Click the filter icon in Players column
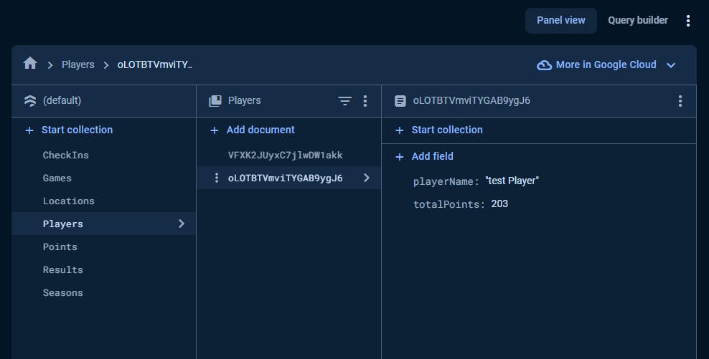 pyautogui.click(x=345, y=101)
